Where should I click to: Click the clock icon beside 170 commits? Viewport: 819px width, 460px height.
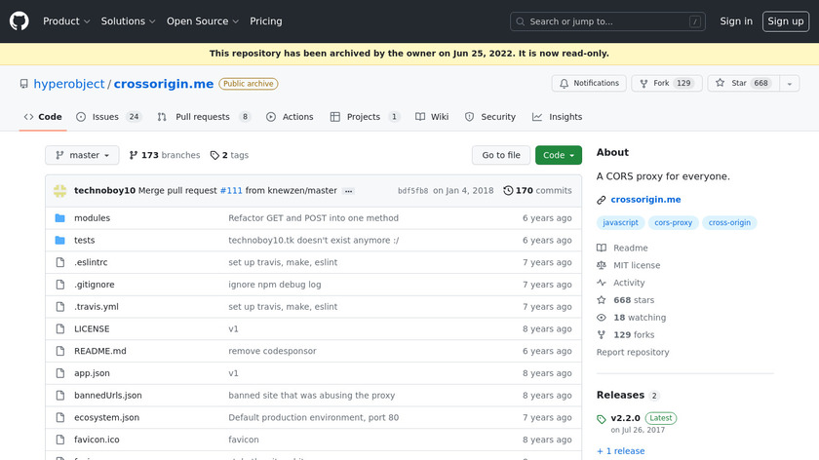[508, 191]
